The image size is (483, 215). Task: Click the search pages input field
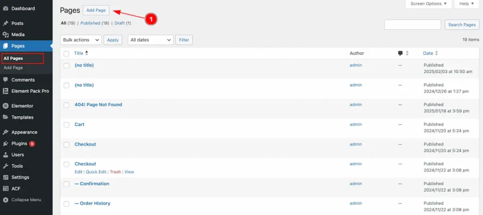[x=412, y=24]
